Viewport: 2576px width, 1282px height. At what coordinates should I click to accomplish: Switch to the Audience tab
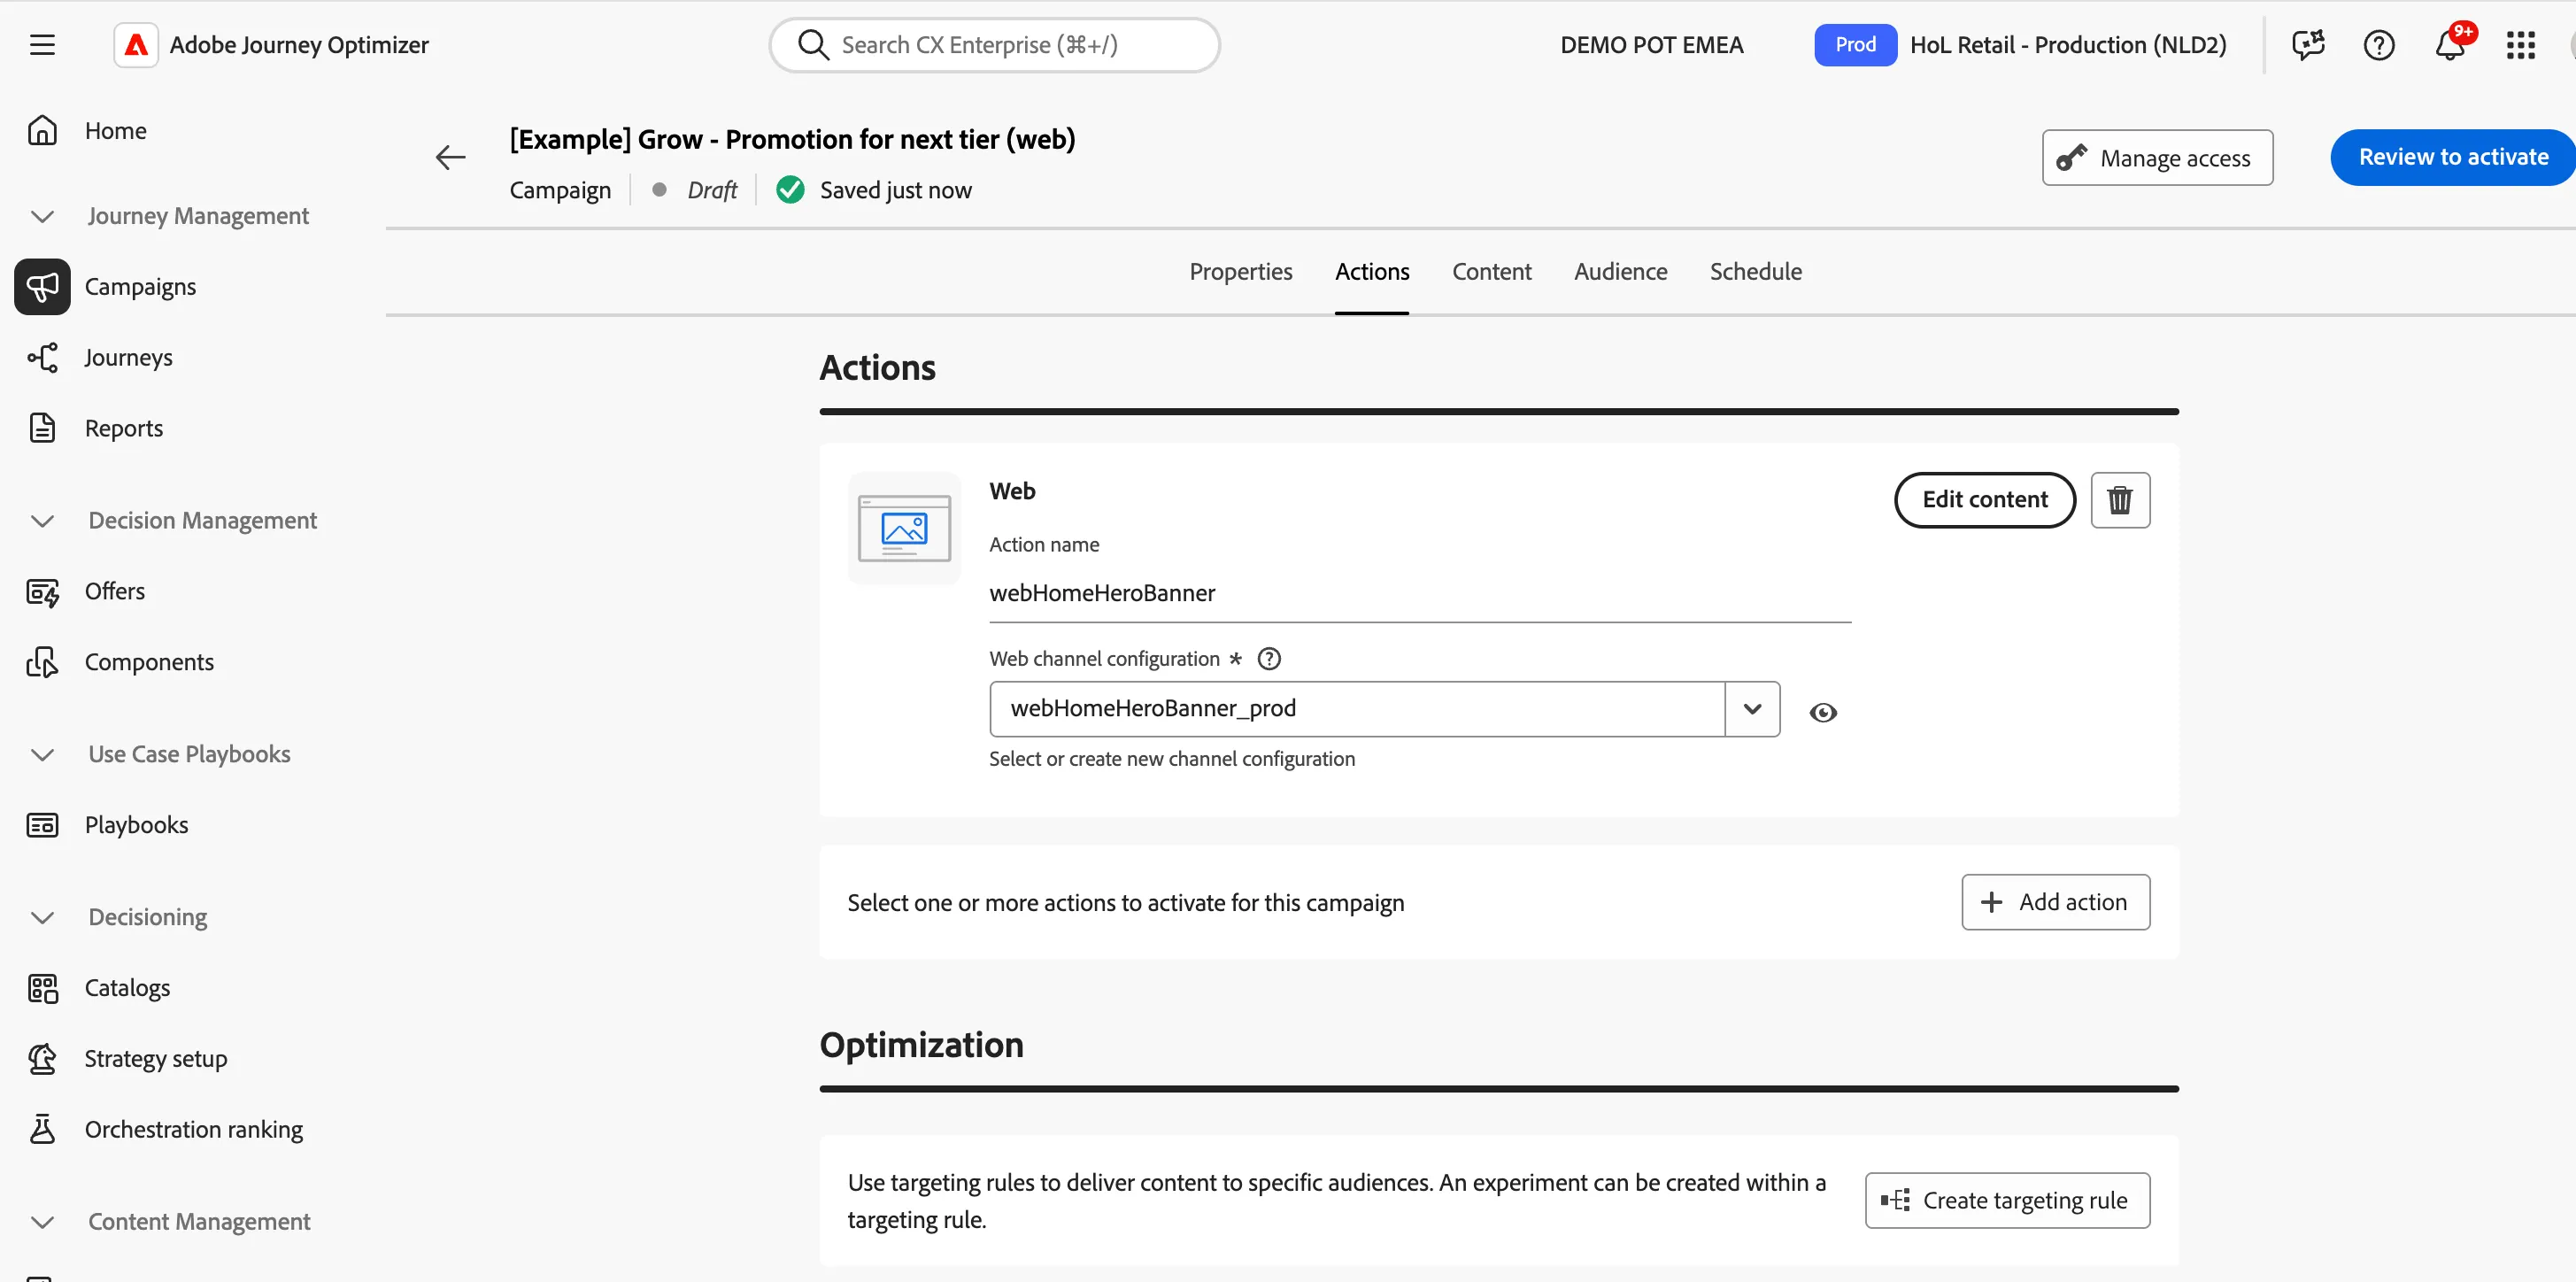tap(1620, 272)
